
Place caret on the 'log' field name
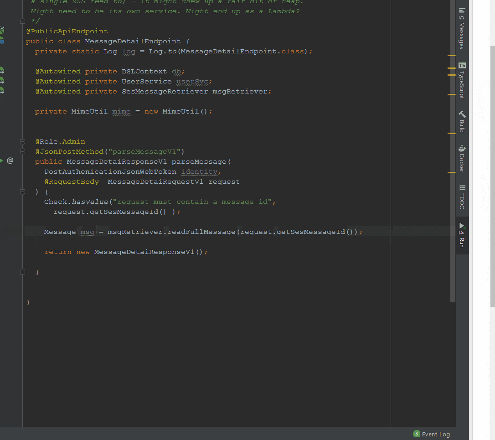tap(129, 52)
